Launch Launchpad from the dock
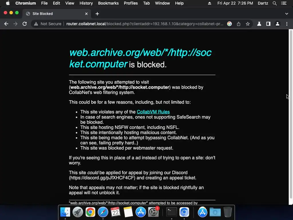This screenshot has height=220, width=293. (x=78, y=212)
